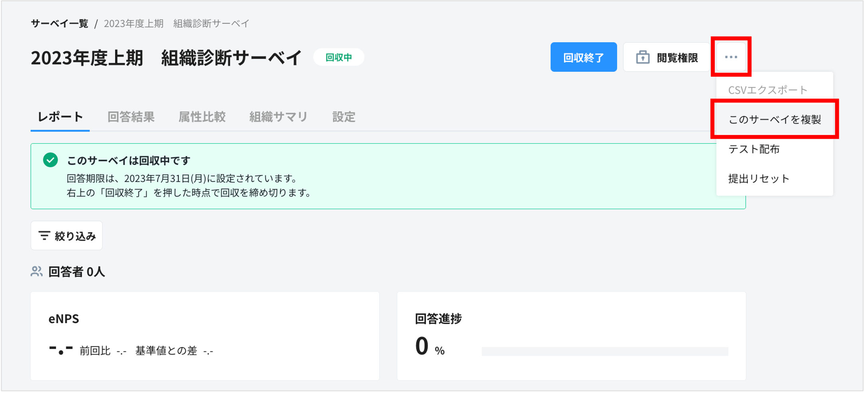Click the filter icon in 絞り込み button
The image size is (864, 393).
tap(44, 235)
